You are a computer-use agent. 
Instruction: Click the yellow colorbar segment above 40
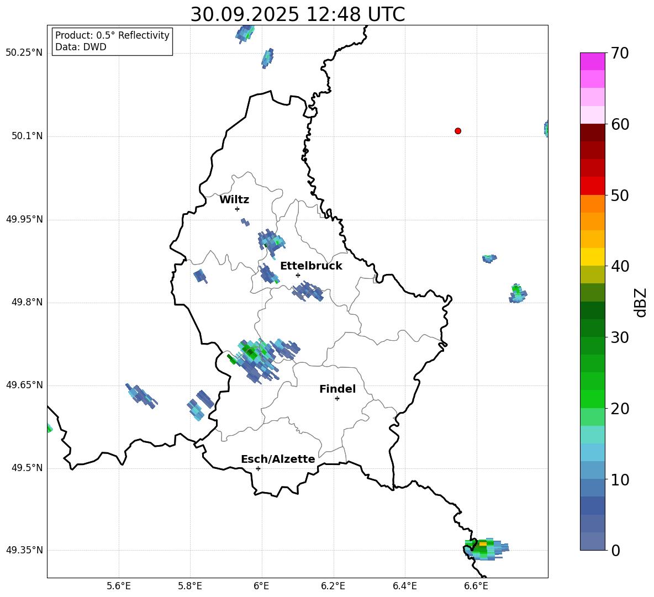tap(592, 257)
